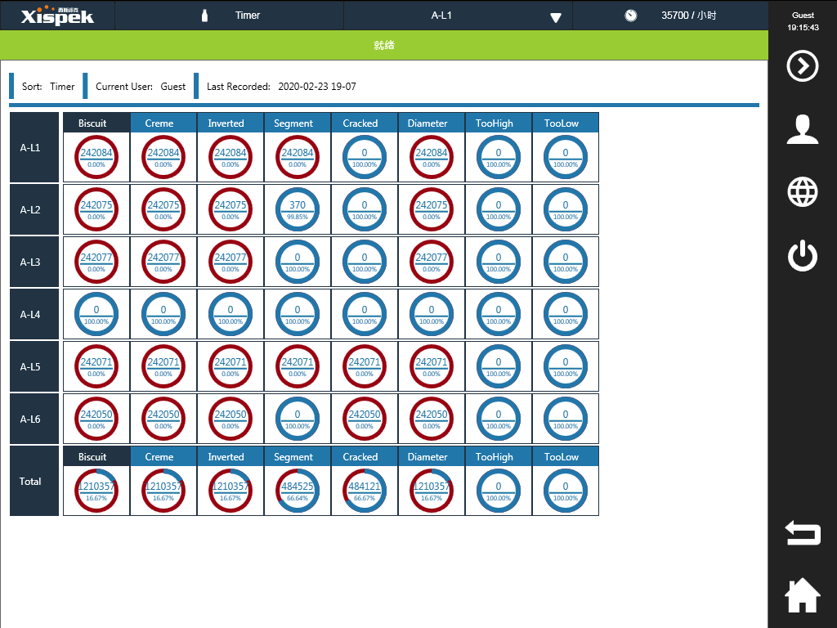Select the A-L4 row label
The width and height of the screenshot is (837, 628).
[x=34, y=314]
